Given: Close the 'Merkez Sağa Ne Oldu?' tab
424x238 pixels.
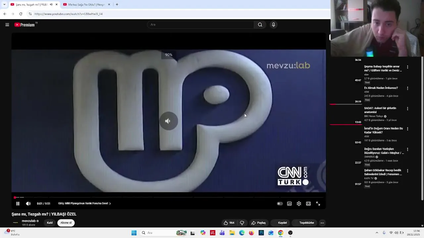Looking at the screenshot, I should point(109,5).
